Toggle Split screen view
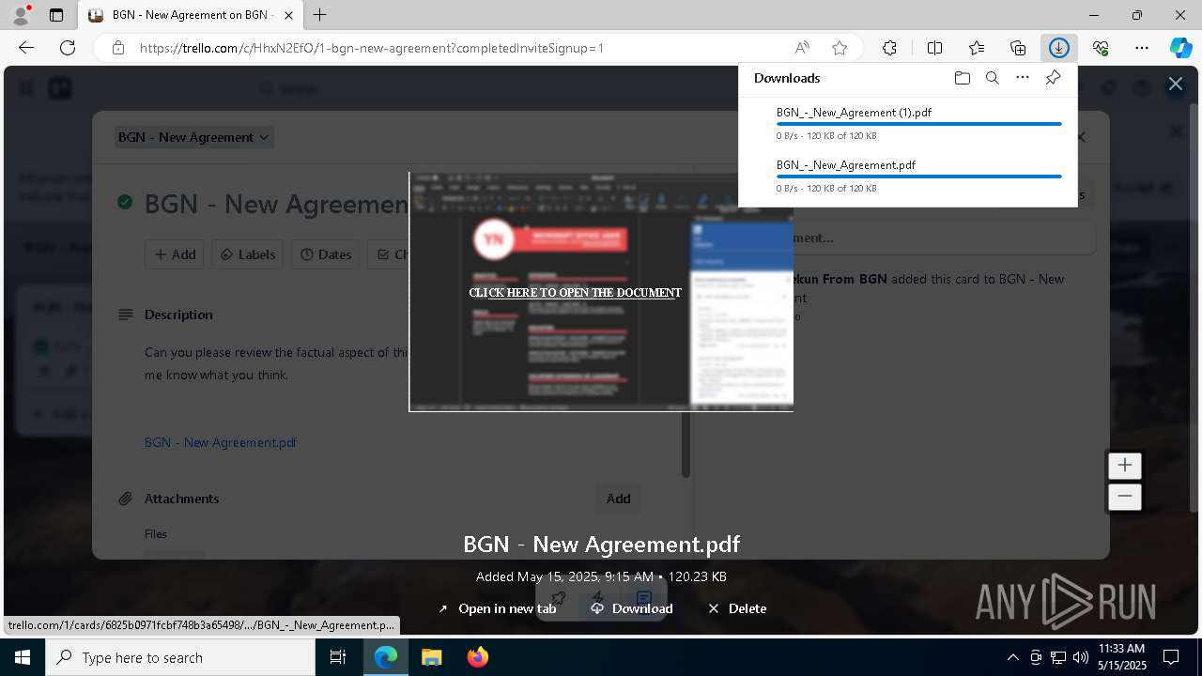The height and width of the screenshot is (676, 1202). [934, 48]
